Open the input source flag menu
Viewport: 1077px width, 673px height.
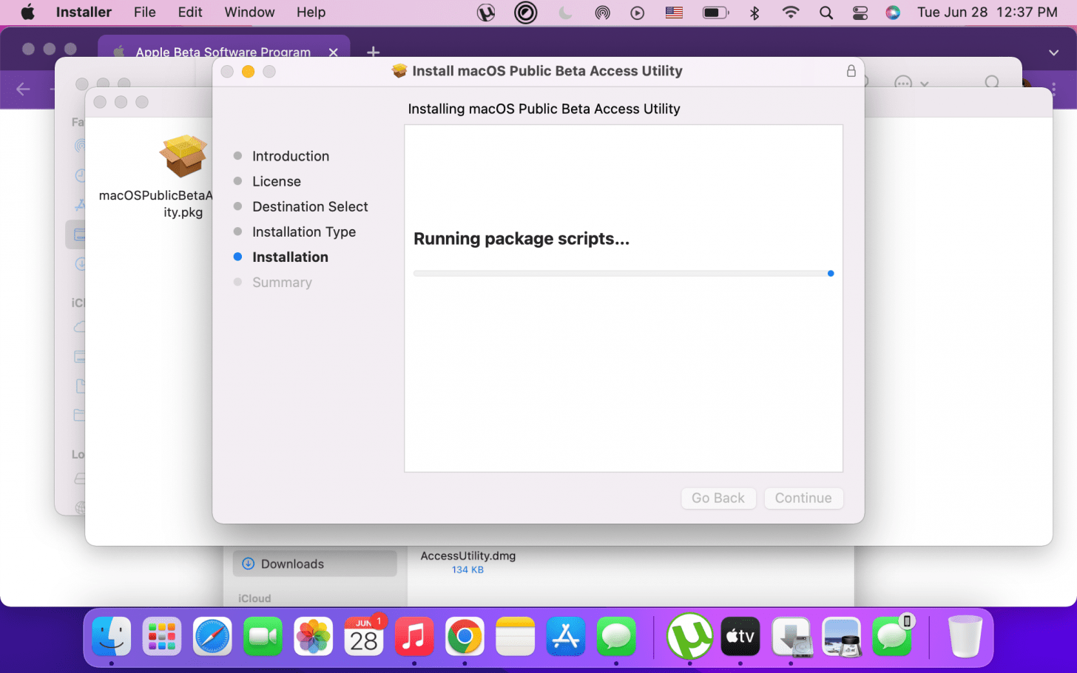click(x=674, y=13)
